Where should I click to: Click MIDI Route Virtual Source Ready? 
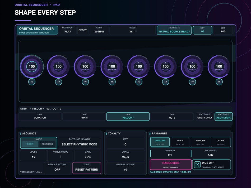pyautogui.click(x=174, y=30)
